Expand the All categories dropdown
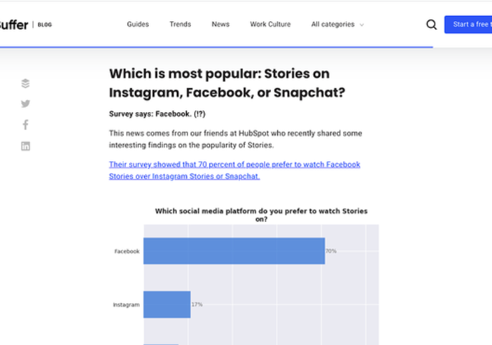492x345 pixels. (x=337, y=25)
